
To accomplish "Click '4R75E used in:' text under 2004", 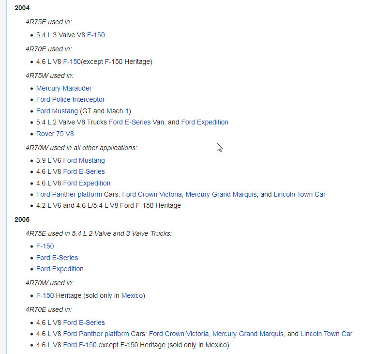I will pyautogui.click(x=49, y=22).
